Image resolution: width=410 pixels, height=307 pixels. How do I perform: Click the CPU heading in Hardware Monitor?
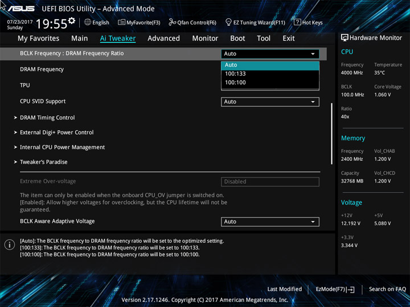(347, 52)
